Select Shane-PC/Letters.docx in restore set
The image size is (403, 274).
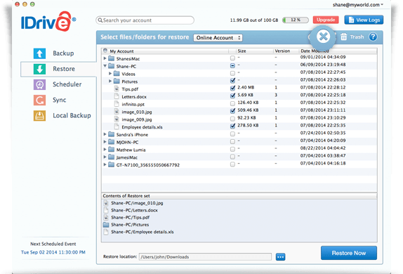[x=134, y=210]
